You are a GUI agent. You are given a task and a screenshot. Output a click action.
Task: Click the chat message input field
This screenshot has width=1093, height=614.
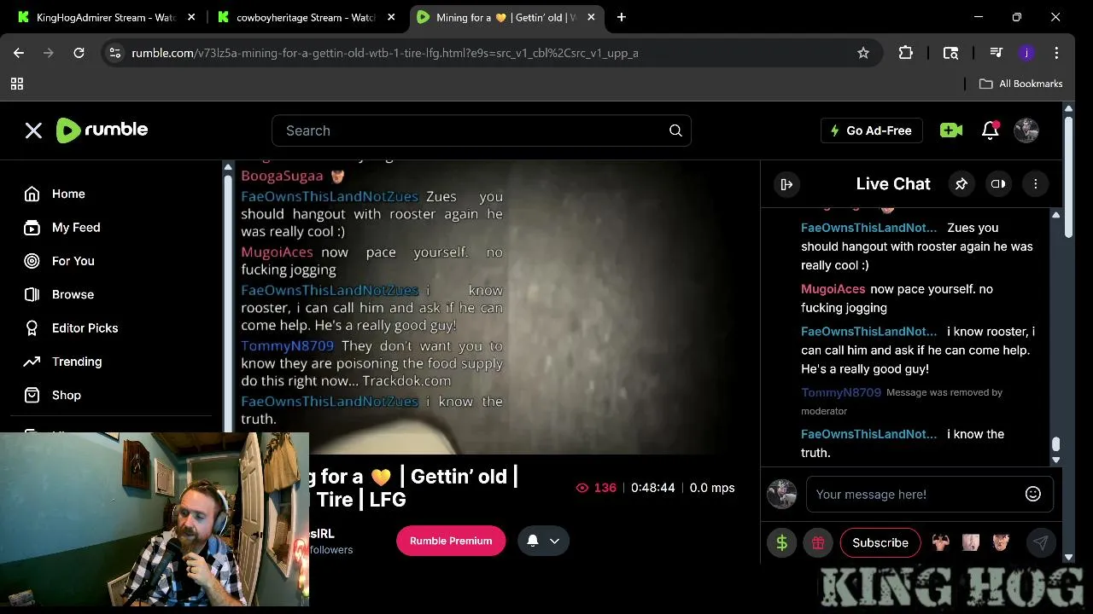click(914, 495)
